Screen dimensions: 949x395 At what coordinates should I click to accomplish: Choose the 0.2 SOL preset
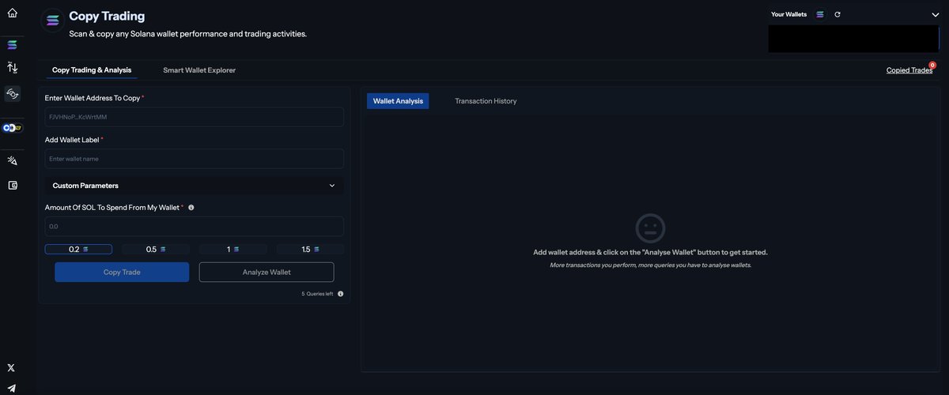[x=78, y=249]
